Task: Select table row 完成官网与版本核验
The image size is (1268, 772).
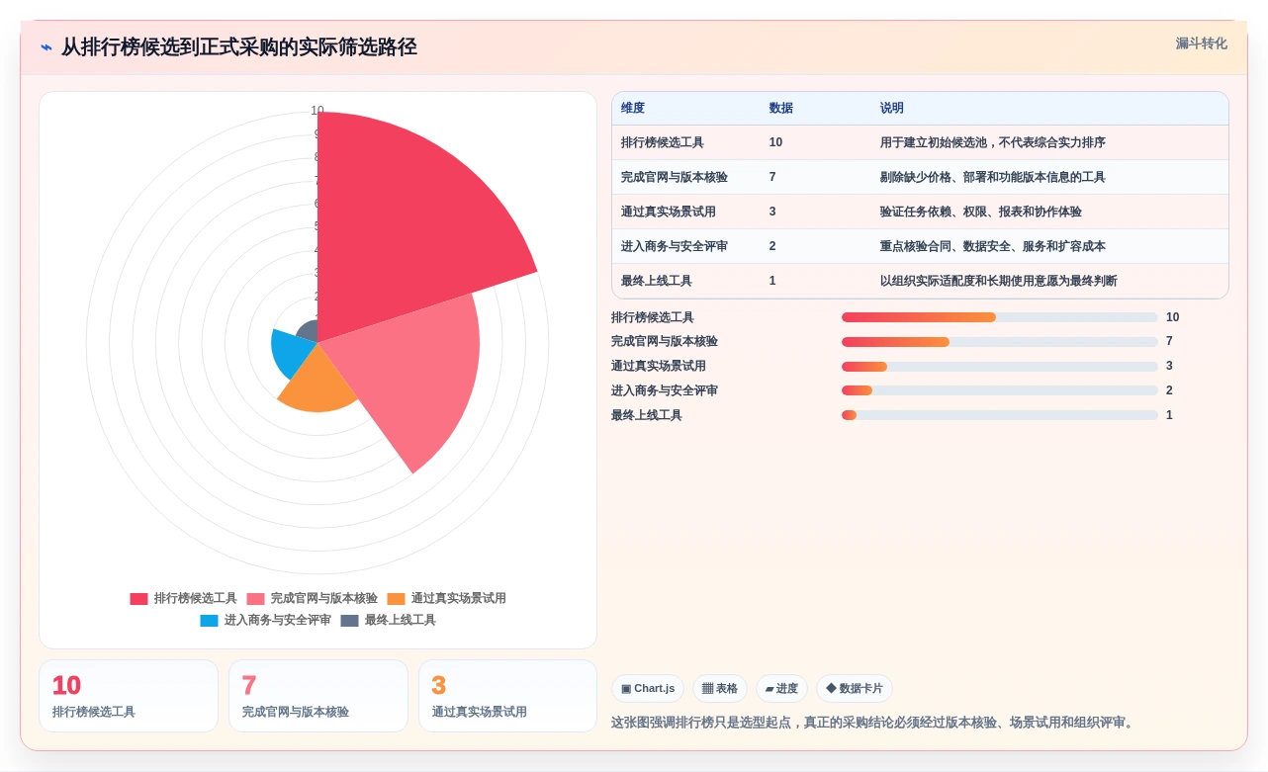Action: (920, 177)
